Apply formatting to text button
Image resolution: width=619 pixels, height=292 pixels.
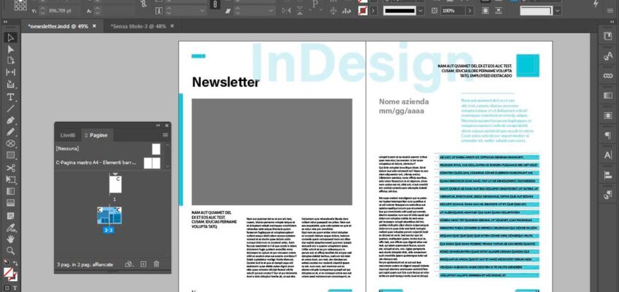coord(15,288)
